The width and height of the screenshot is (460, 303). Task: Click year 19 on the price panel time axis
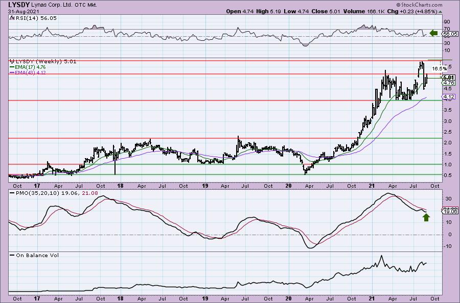coord(205,186)
